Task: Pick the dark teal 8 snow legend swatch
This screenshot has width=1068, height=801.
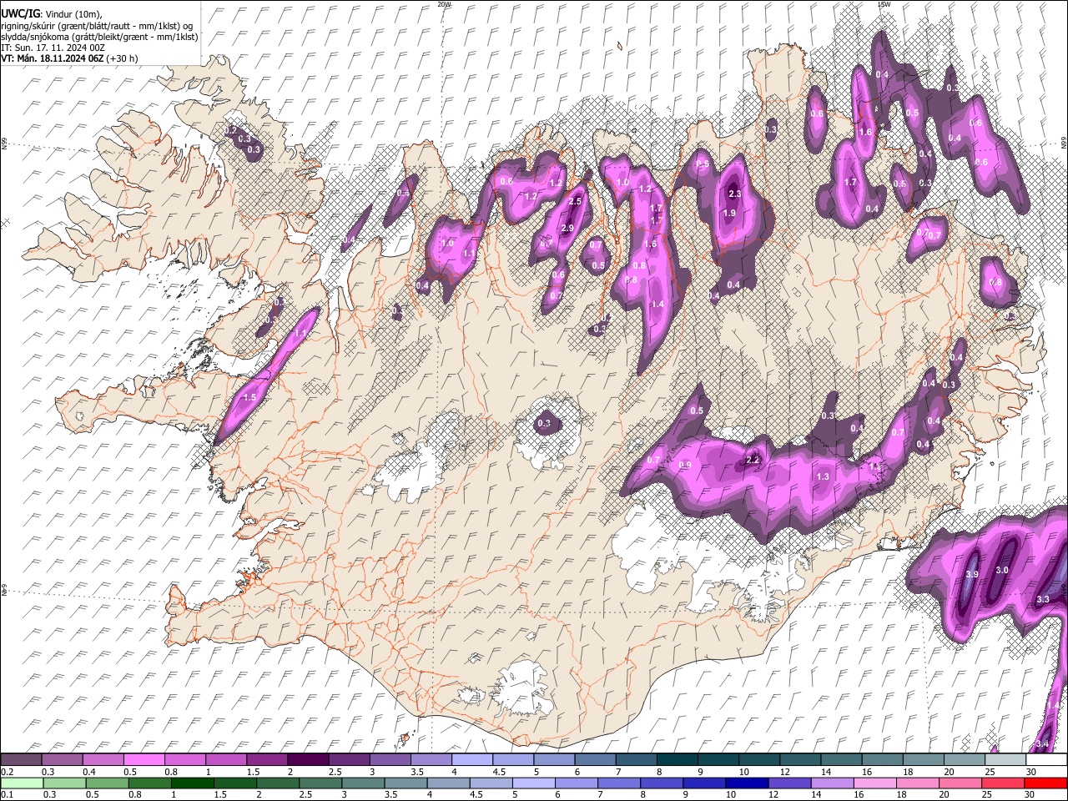Action: click(x=677, y=760)
